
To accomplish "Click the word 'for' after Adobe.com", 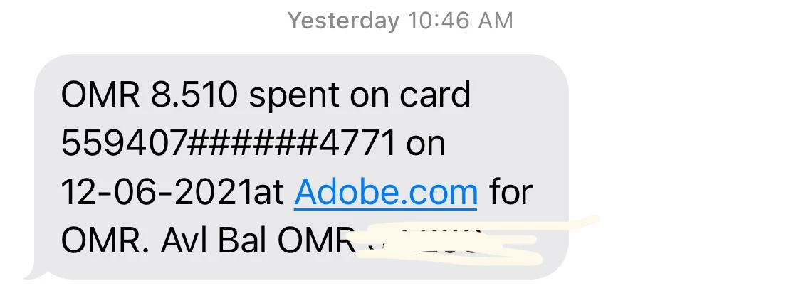I will coord(511,192).
